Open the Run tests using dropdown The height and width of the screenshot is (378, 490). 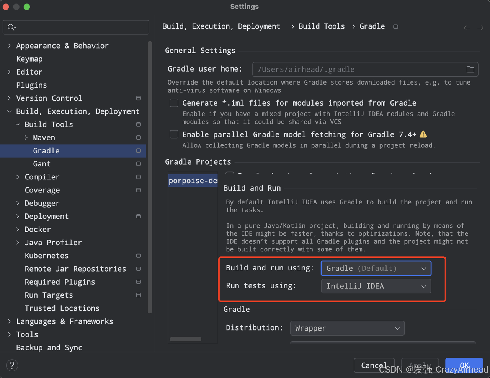pyautogui.click(x=376, y=286)
